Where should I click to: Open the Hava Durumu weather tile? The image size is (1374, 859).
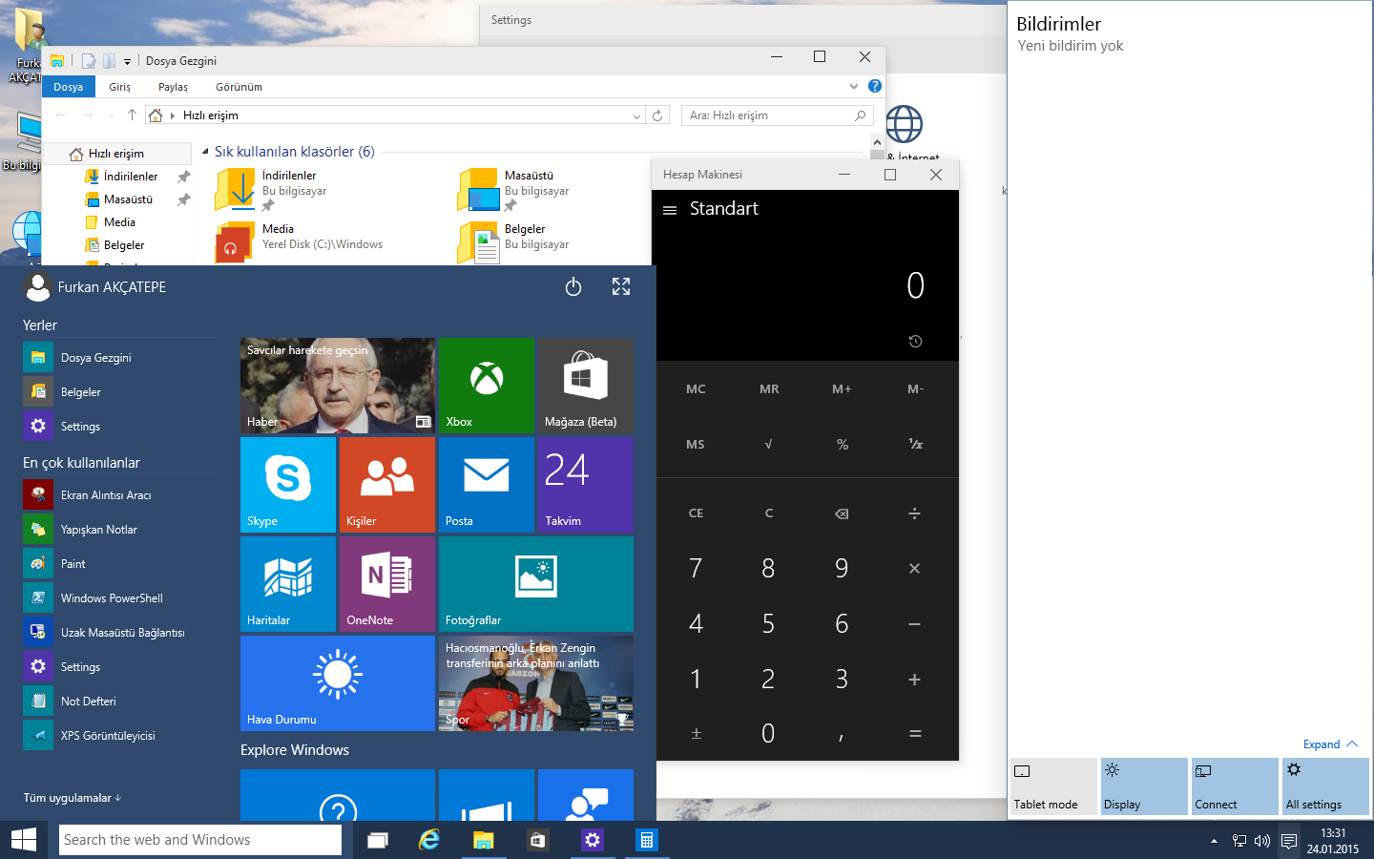[338, 683]
